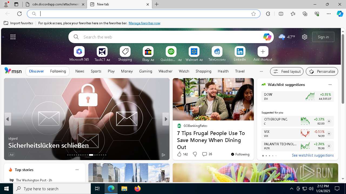Click the Personalize button

pos(322,71)
